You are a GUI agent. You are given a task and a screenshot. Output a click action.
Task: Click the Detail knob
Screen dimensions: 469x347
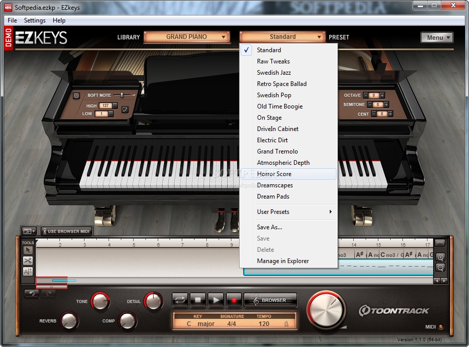coord(153,301)
